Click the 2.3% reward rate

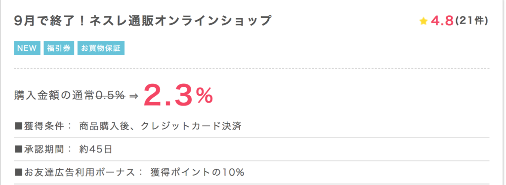click(178, 95)
